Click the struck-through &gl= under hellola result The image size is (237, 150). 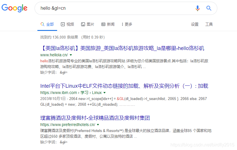coord(64,73)
